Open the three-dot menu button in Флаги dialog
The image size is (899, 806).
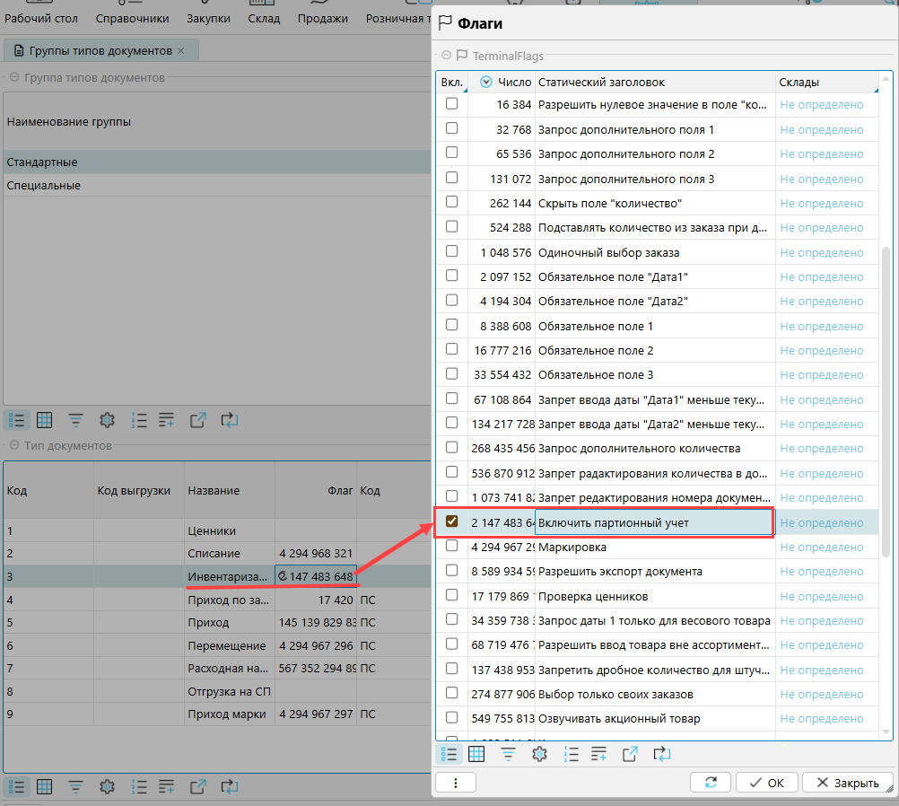coord(456,783)
